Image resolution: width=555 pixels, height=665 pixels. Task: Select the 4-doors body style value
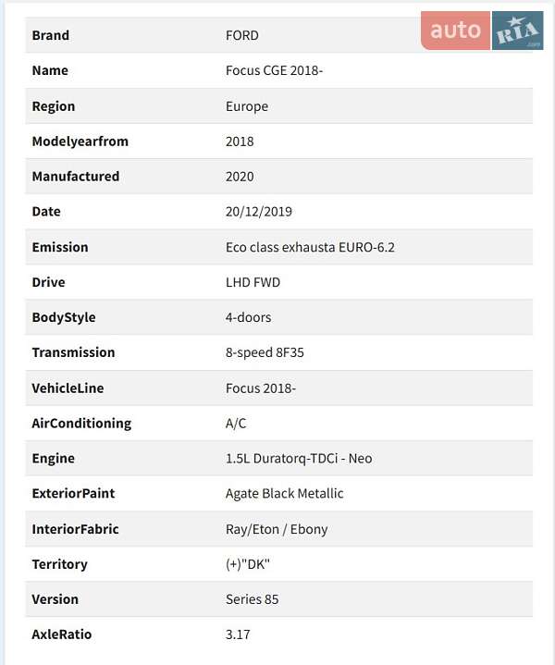(249, 317)
